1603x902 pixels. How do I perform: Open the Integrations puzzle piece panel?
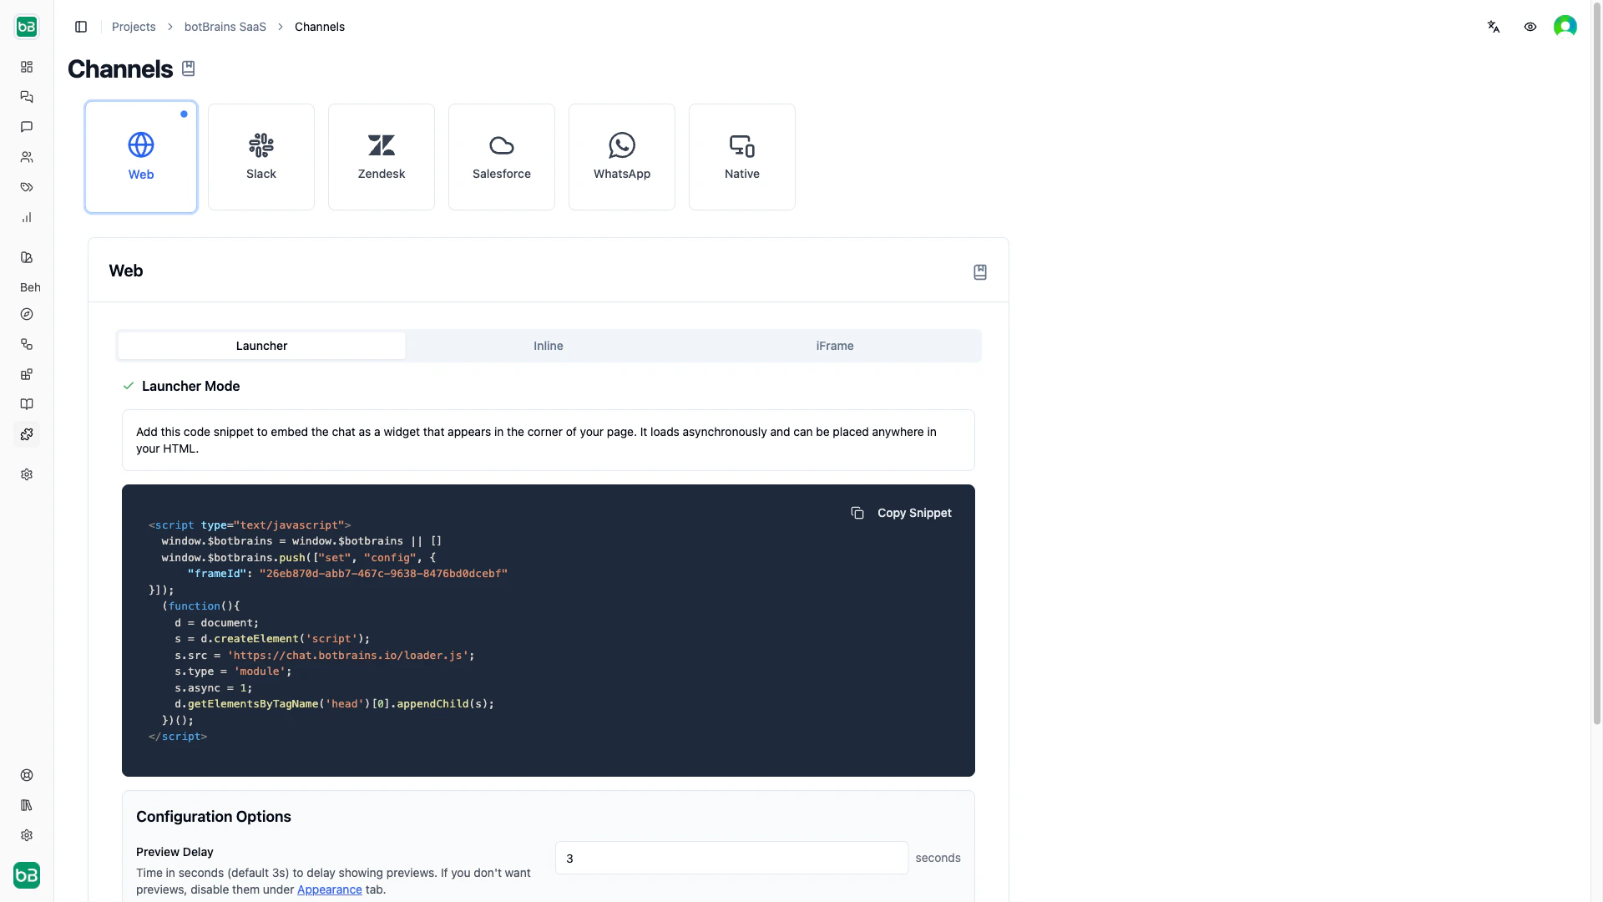coord(27,434)
